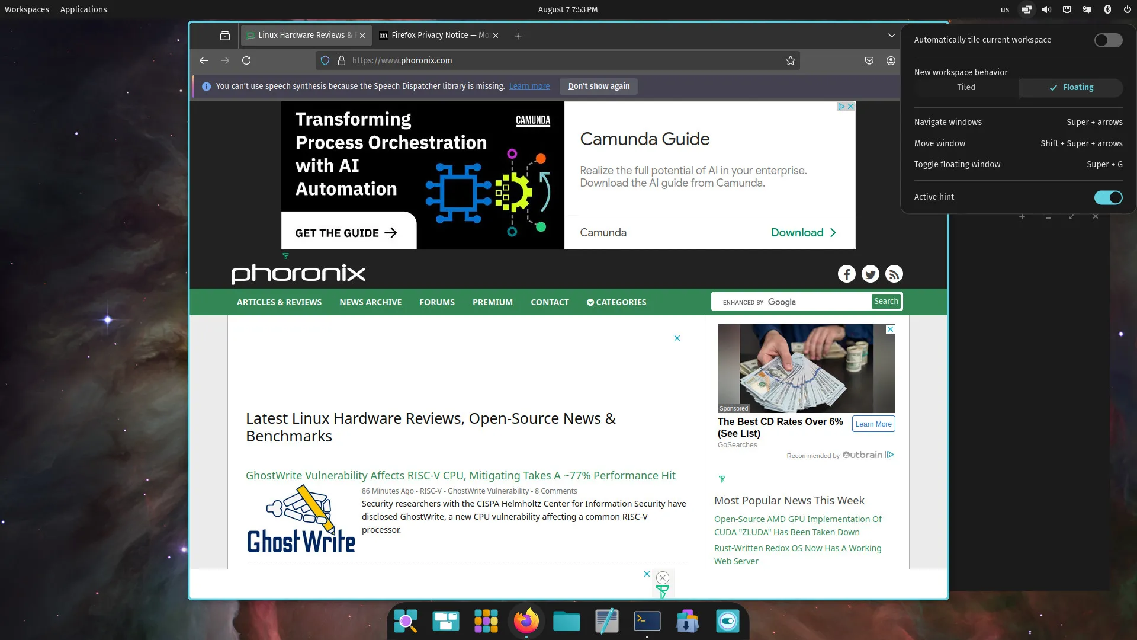Launch Terminal from the dock
This screenshot has height=640, width=1137.
647,621
